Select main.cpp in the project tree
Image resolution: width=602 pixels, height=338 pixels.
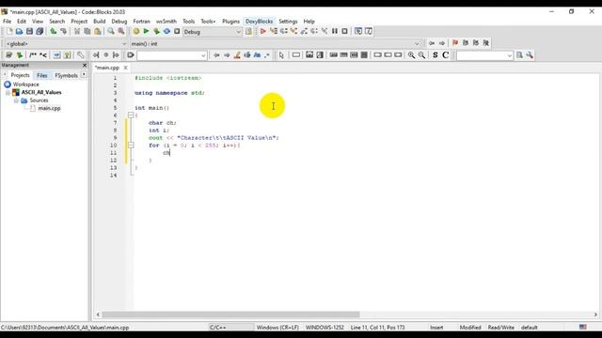pyautogui.click(x=49, y=108)
